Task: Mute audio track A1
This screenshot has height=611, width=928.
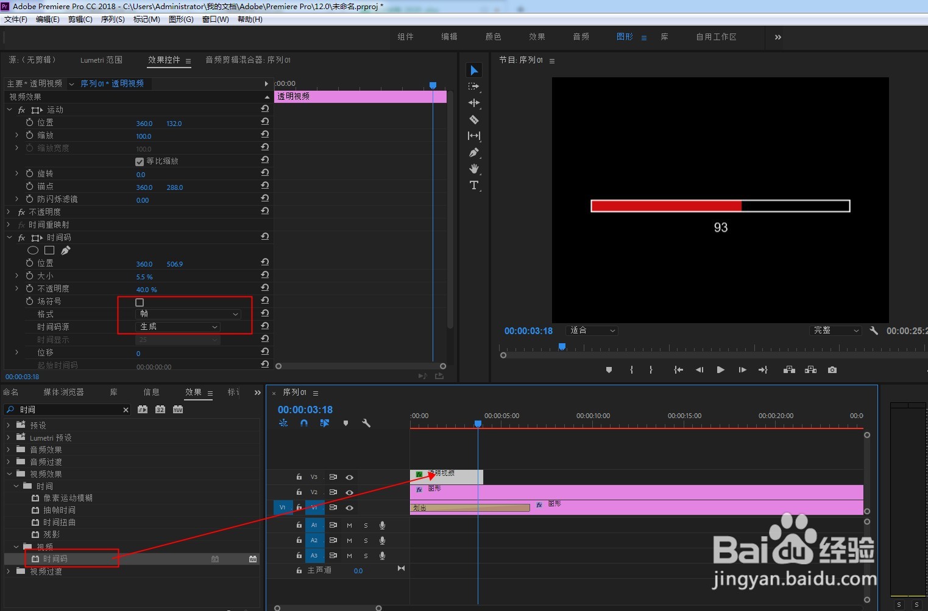Action: pos(350,525)
